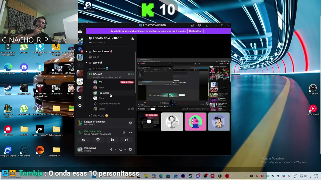Disconnect from voice channel

click(x=130, y=132)
